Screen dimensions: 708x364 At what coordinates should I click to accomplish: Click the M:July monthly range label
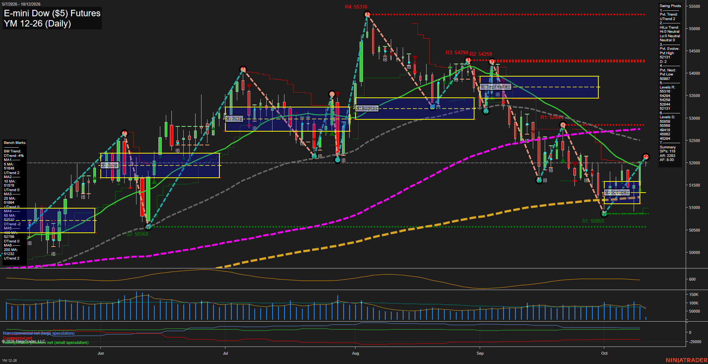coord(234,119)
